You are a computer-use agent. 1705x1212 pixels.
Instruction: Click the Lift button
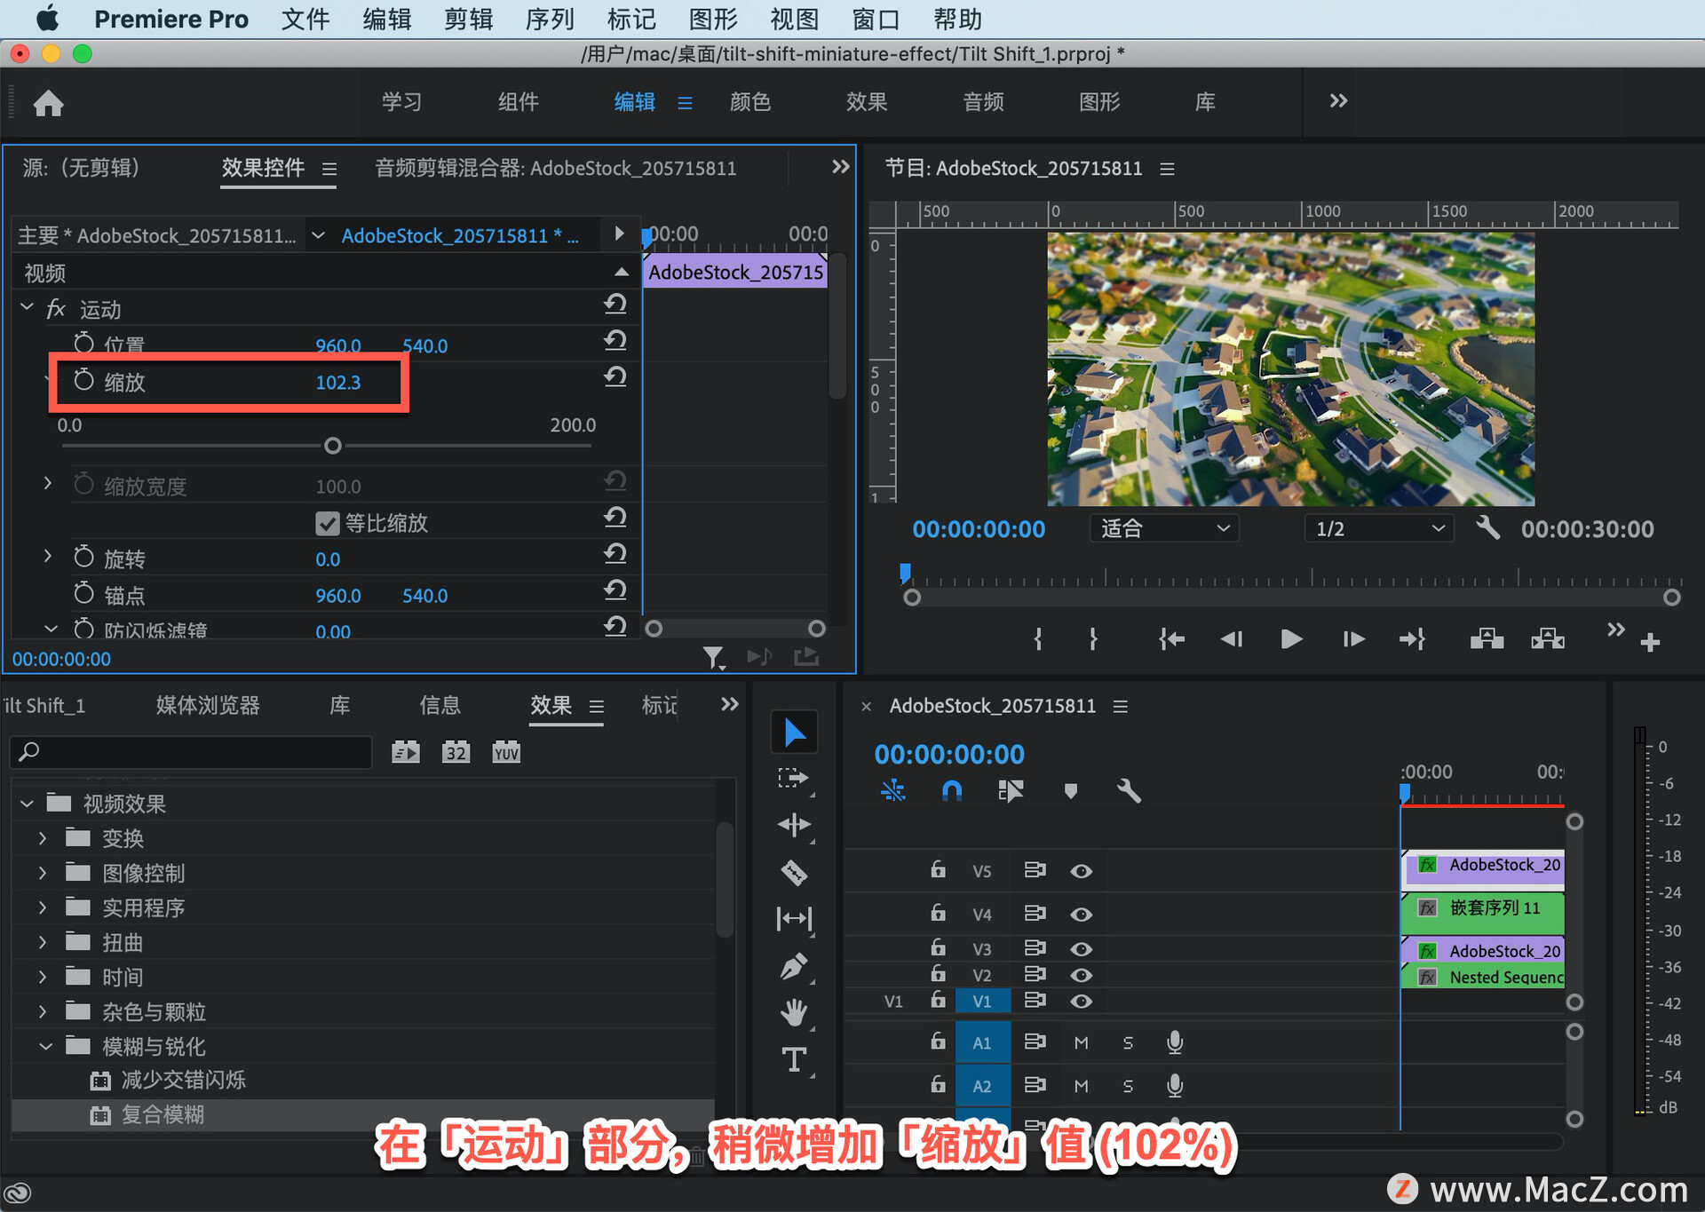1487,638
